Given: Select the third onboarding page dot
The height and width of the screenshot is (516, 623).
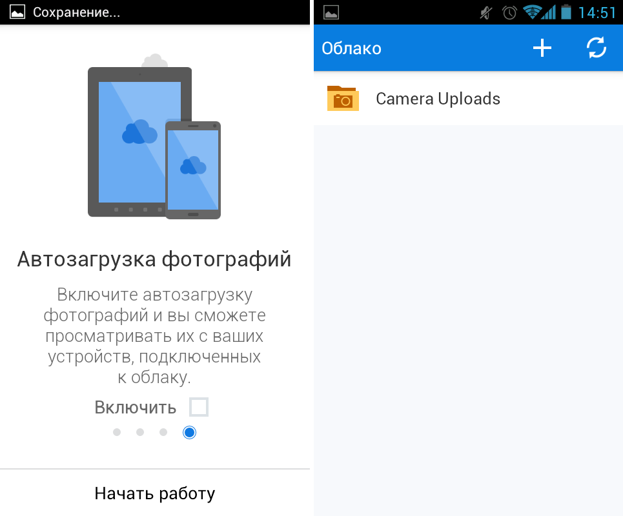Looking at the screenshot, I should click(x=163, y=432).
